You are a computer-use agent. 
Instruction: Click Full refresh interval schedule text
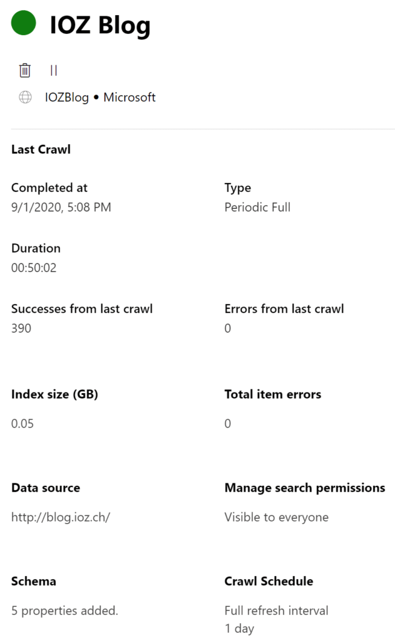click(277, 611)
